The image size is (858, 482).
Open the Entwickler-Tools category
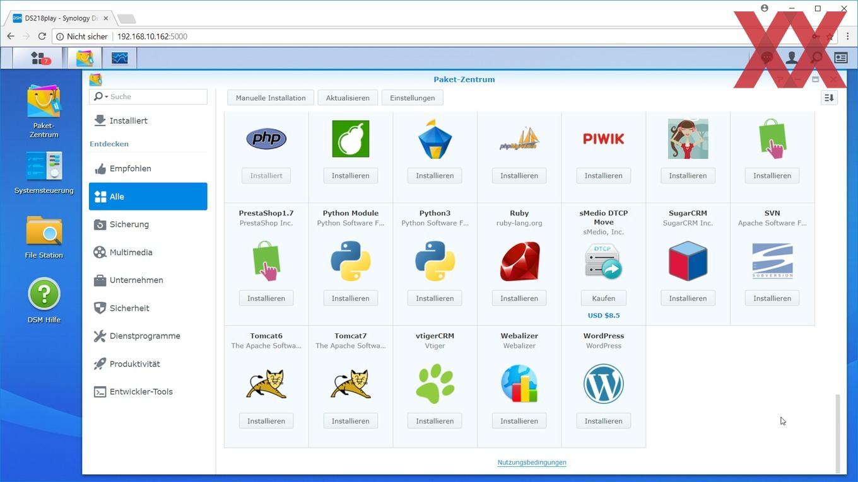click(x=148, y=391)
